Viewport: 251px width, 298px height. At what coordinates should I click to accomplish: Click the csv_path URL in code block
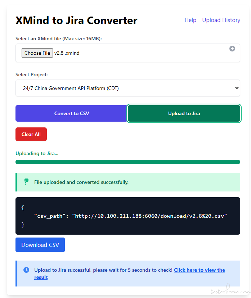point(149,216)
